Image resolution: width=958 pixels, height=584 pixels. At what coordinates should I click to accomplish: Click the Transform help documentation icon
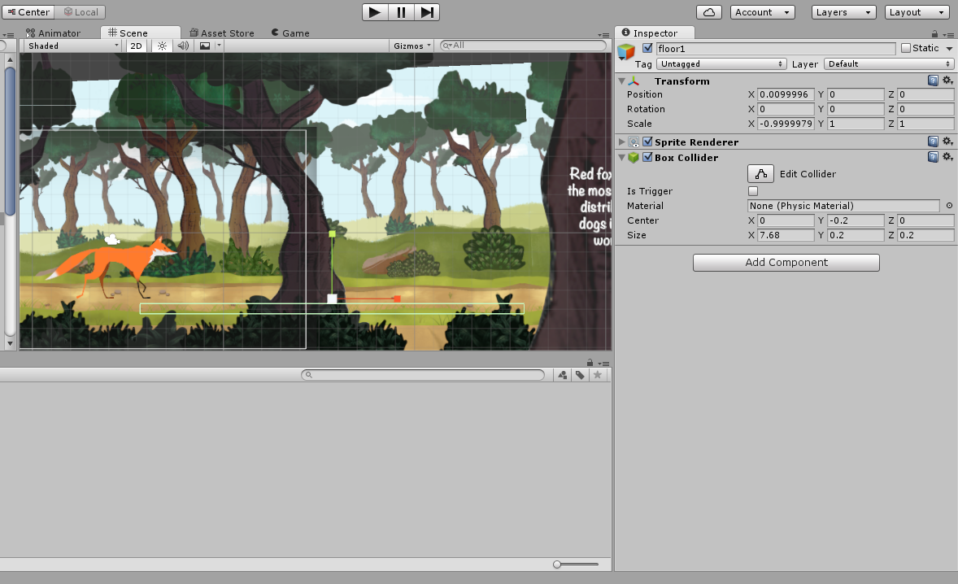click(933, 81)
